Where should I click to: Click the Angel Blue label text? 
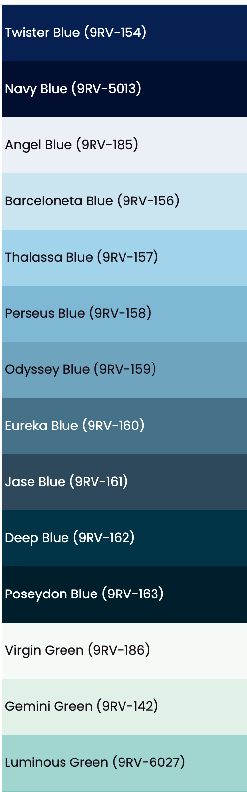click(72, 145)
